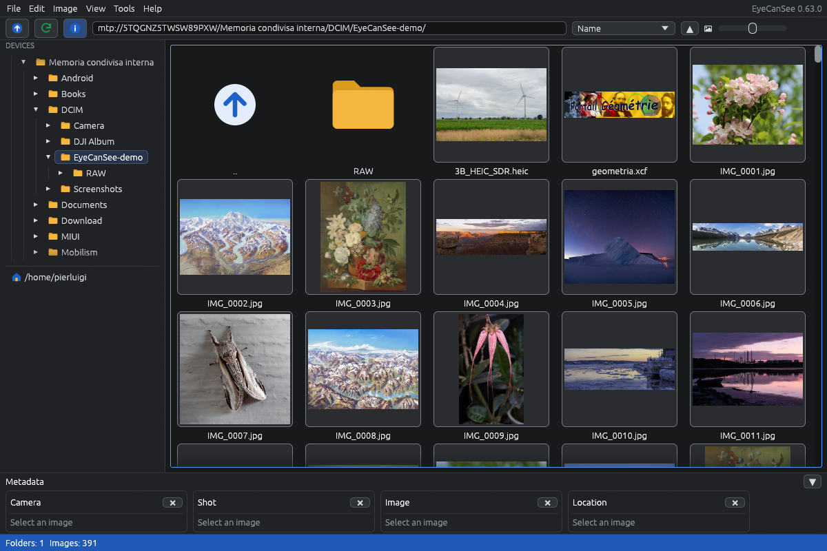The width and height of the screenshot is (827, 551).
Task: Click the small image icon beside the zoom slider
Action: coord(708,29)
